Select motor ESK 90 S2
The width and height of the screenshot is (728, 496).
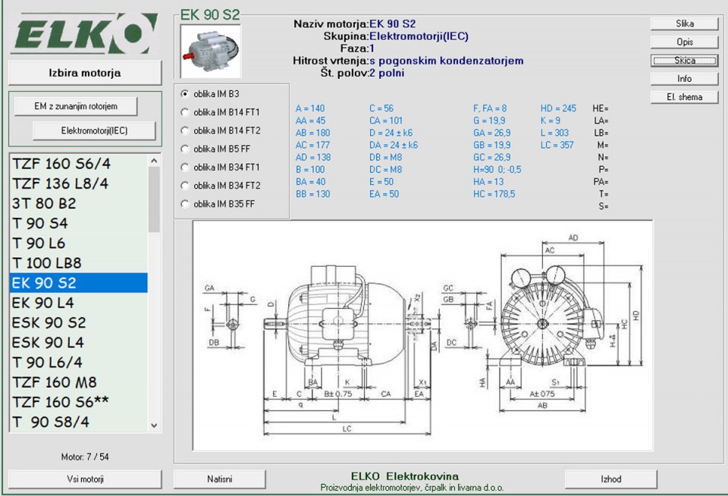(x=78, y=322)
